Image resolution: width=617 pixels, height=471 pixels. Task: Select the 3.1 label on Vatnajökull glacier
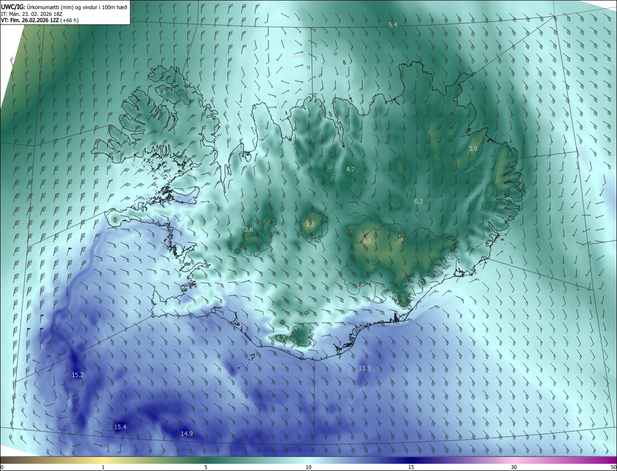367,240
